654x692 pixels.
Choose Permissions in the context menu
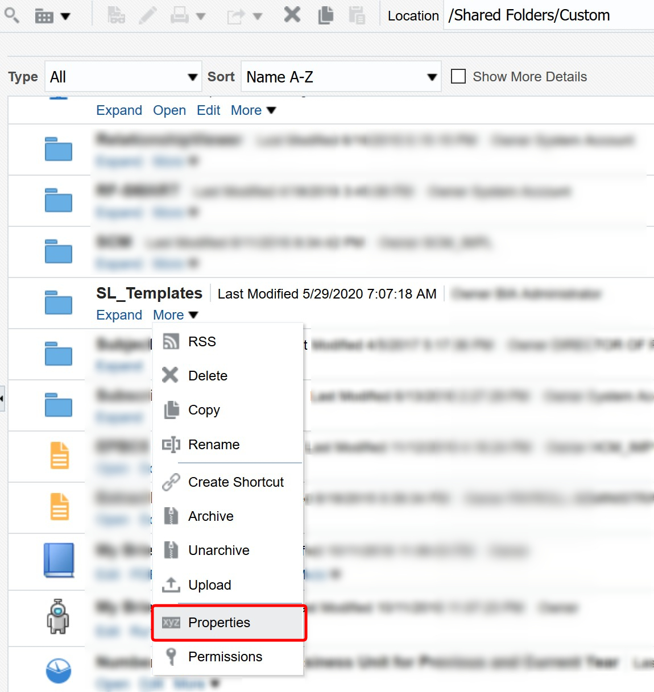click(x=225, y=657)
